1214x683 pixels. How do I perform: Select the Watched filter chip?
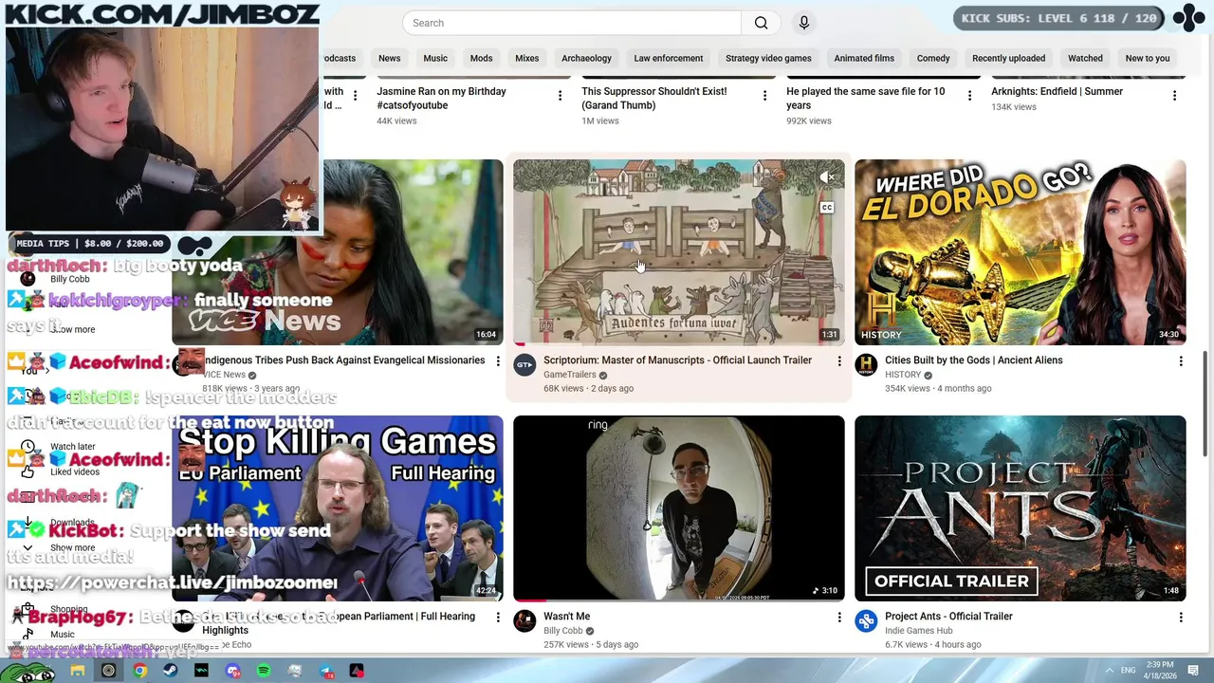[1085, 58]
